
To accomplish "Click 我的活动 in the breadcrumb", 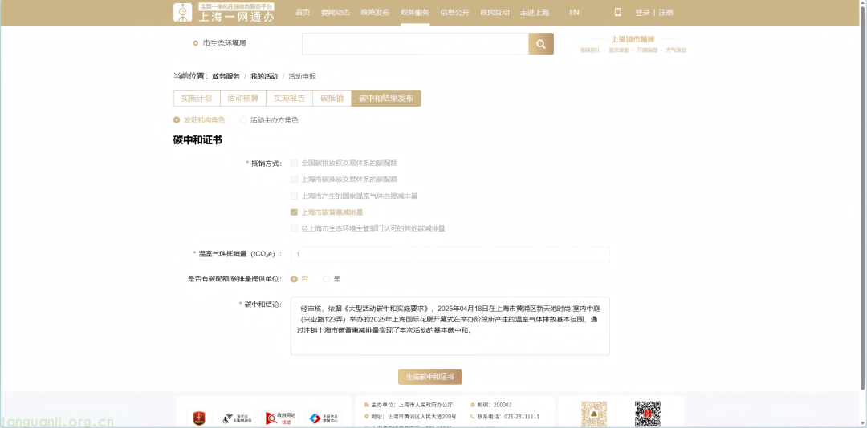I will pos(264,76).
